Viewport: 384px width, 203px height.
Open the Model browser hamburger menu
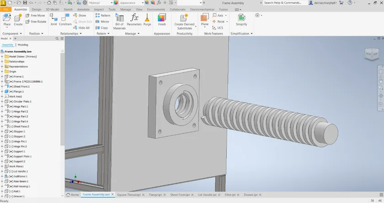[x=62, y=39]
